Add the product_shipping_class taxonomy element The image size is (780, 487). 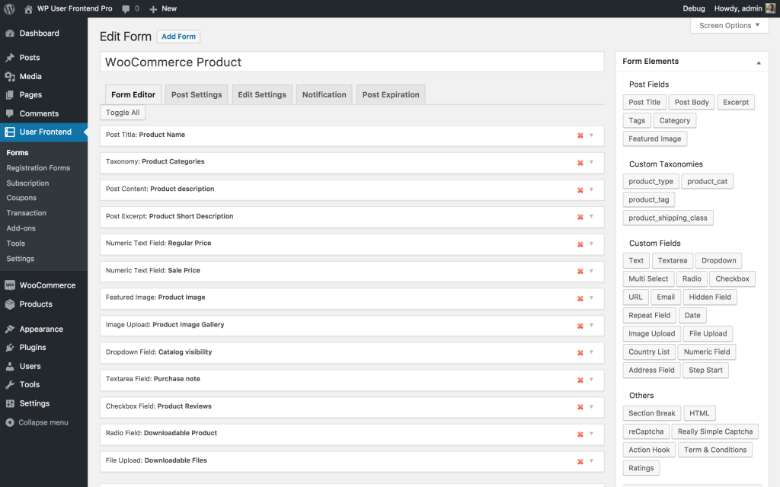pyautogui.click(x=668, y=218)
